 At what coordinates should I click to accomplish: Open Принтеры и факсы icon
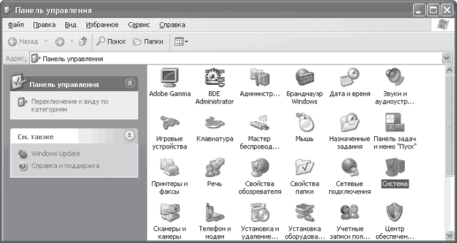pyautogui.click(x=170, y=167)
